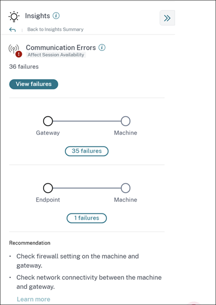Open the 35 failures pill
This screenshot has width=216, height=305.
(87, 151)
